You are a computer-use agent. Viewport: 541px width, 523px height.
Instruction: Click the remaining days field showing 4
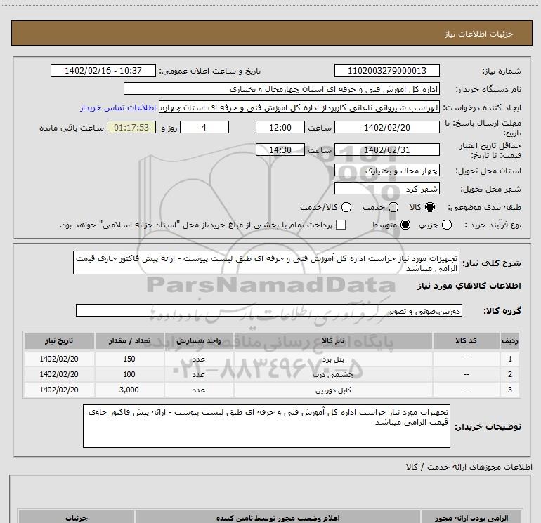point(204,127)
